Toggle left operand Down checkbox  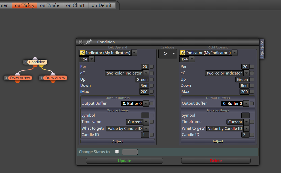[x=152, y=85]
